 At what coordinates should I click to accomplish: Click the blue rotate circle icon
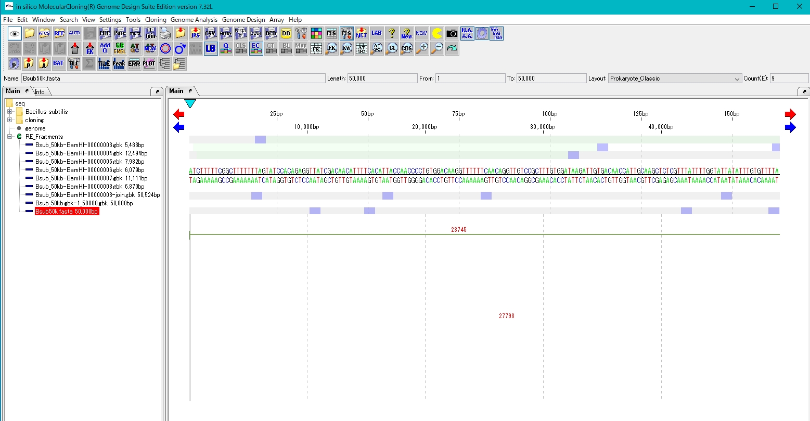point(180,49)
